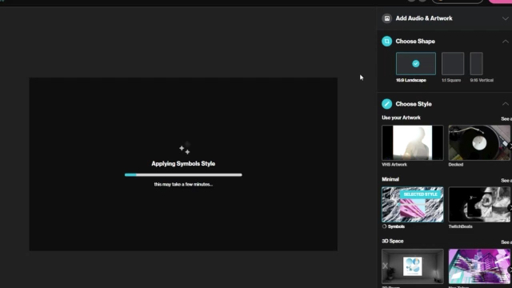
Task: Choose the Neo Tokyo purple style thumbnail
Action: (x=479, y=266)
